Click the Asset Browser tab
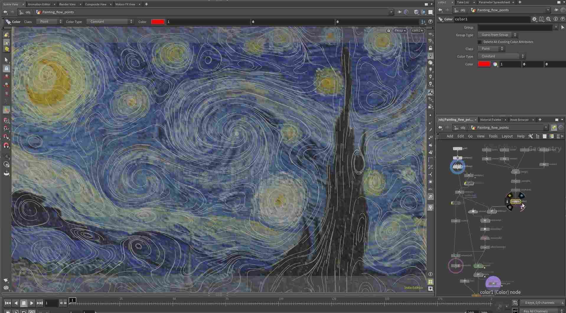 pos(519,120)
